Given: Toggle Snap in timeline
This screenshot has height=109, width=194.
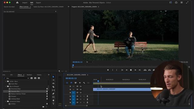Looking at the screenshot, I should pos(71,83).
